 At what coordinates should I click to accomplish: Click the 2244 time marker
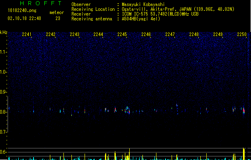[98, 34]
